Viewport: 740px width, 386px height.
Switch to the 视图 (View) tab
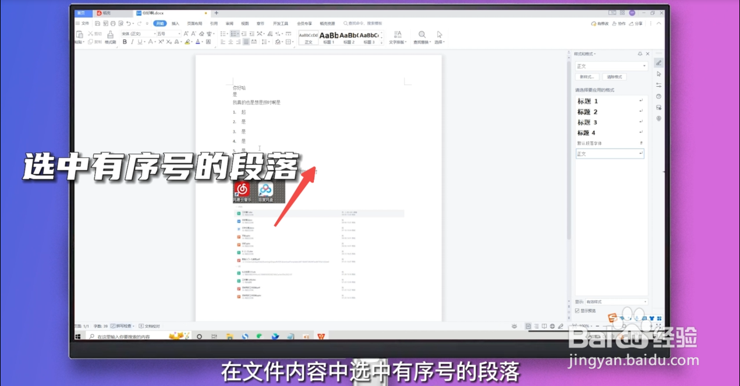pos(245,23)
